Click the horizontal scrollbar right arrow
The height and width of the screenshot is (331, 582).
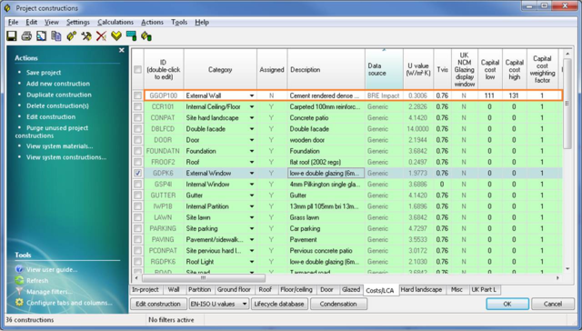coord(557,277)
